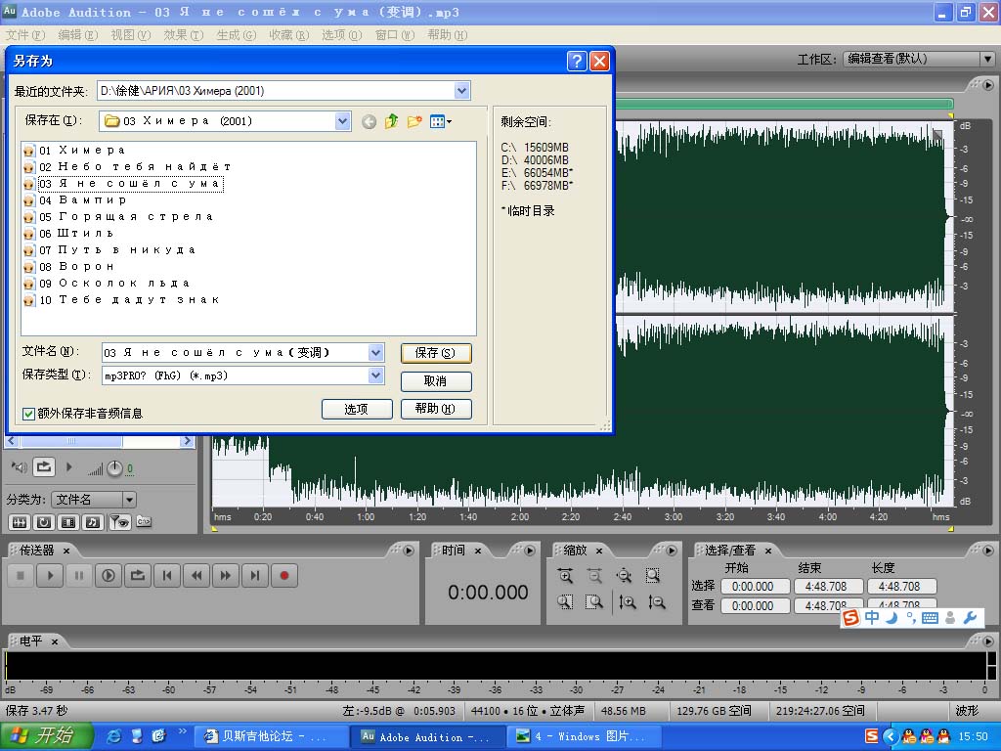Click the dialog Help (帮助) button
Screen dimensions: 1001x751
coord(436,409)
